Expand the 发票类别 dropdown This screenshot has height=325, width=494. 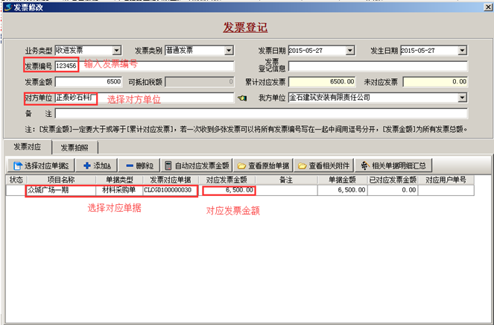point(229,51)
